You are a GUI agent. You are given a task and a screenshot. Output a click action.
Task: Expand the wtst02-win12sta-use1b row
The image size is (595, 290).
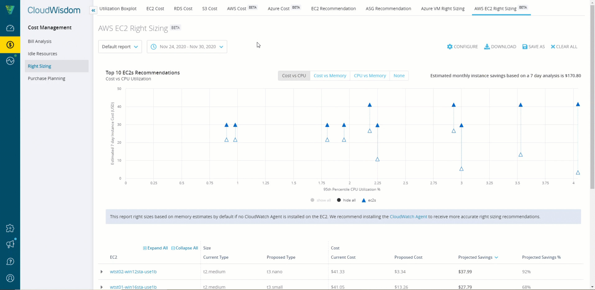[102, 272]
